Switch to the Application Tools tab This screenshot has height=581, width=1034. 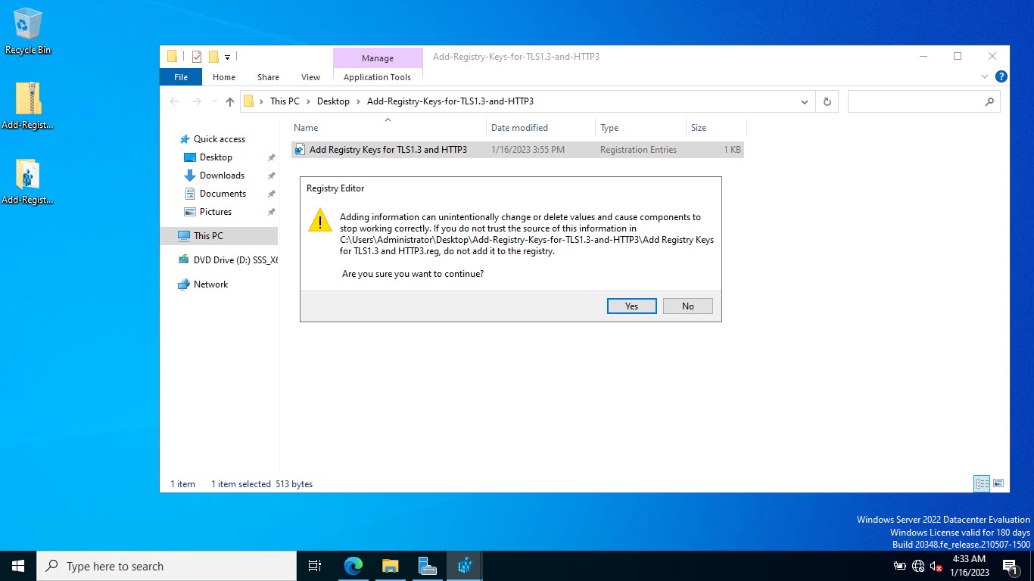point(377,77)
